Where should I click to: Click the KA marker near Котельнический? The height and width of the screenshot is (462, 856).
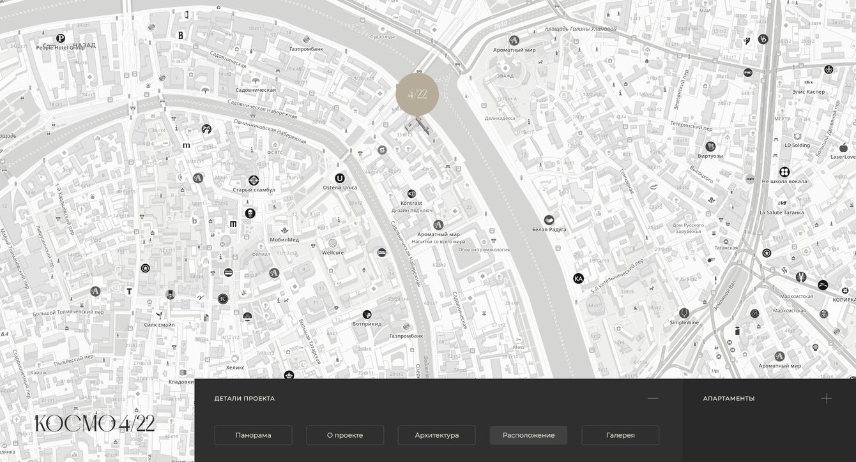(x=578, y=278)
